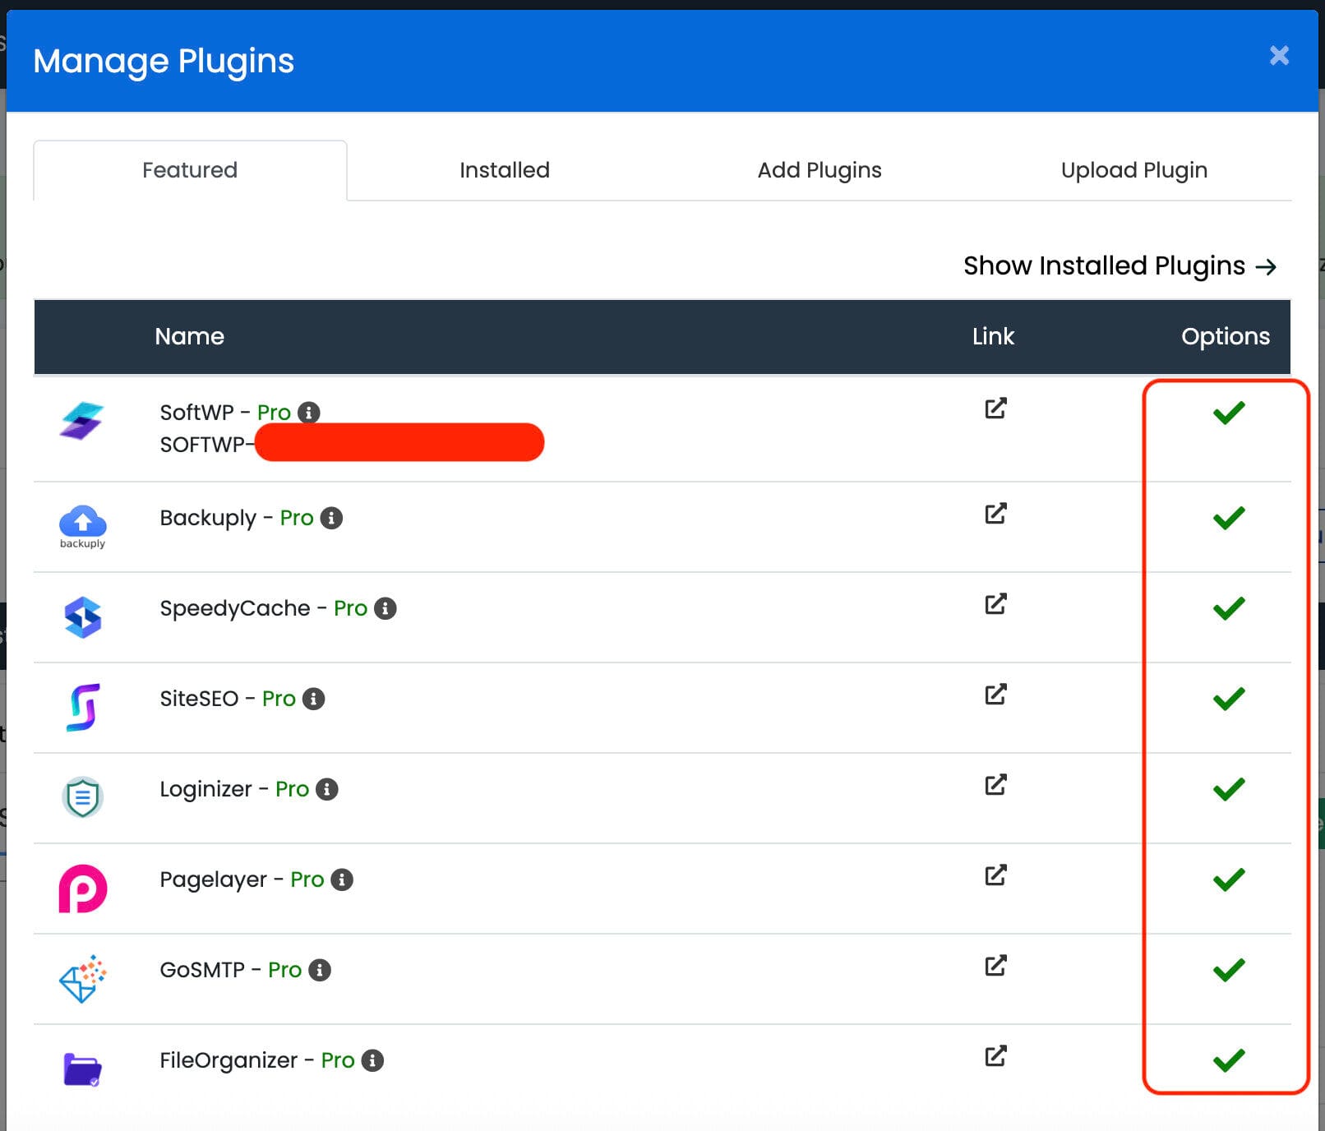Toggle the green checkmark for SoftWP
This screenshot has height=1131, width=1325.
point(1228,413)
